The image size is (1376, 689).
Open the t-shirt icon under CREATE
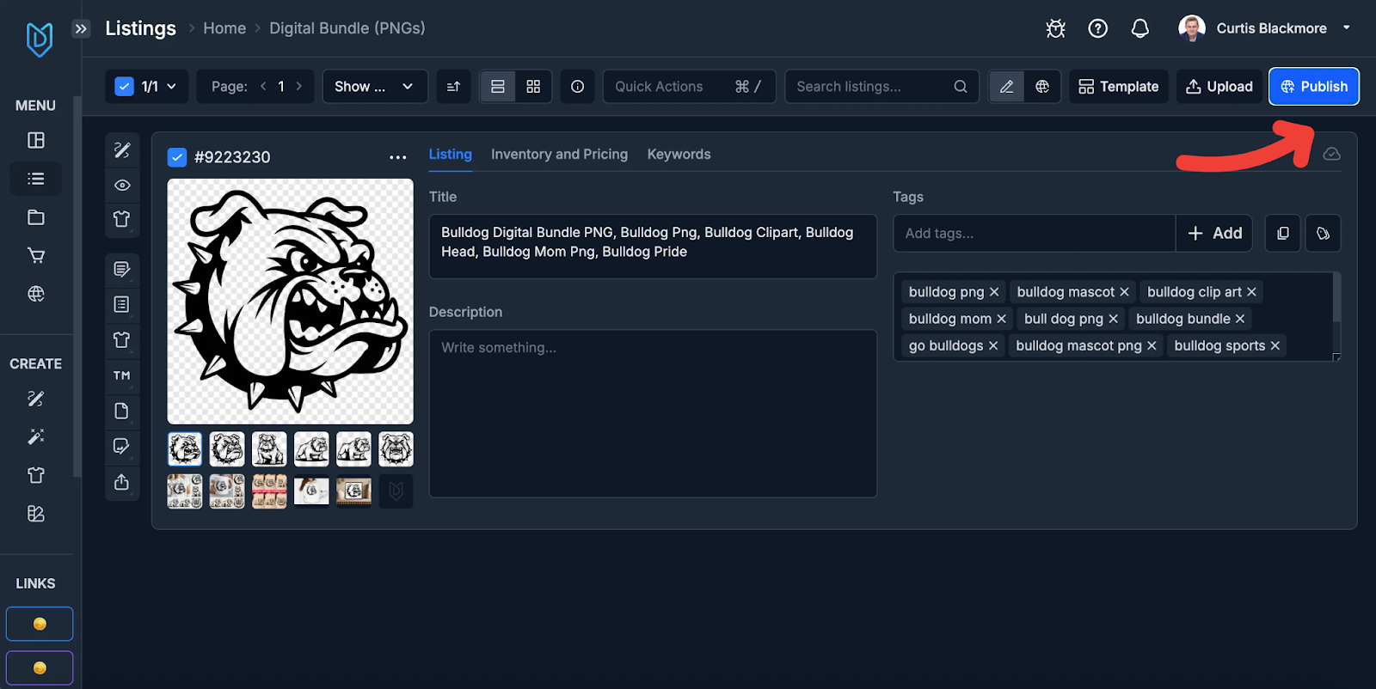(x=36, y=475)
